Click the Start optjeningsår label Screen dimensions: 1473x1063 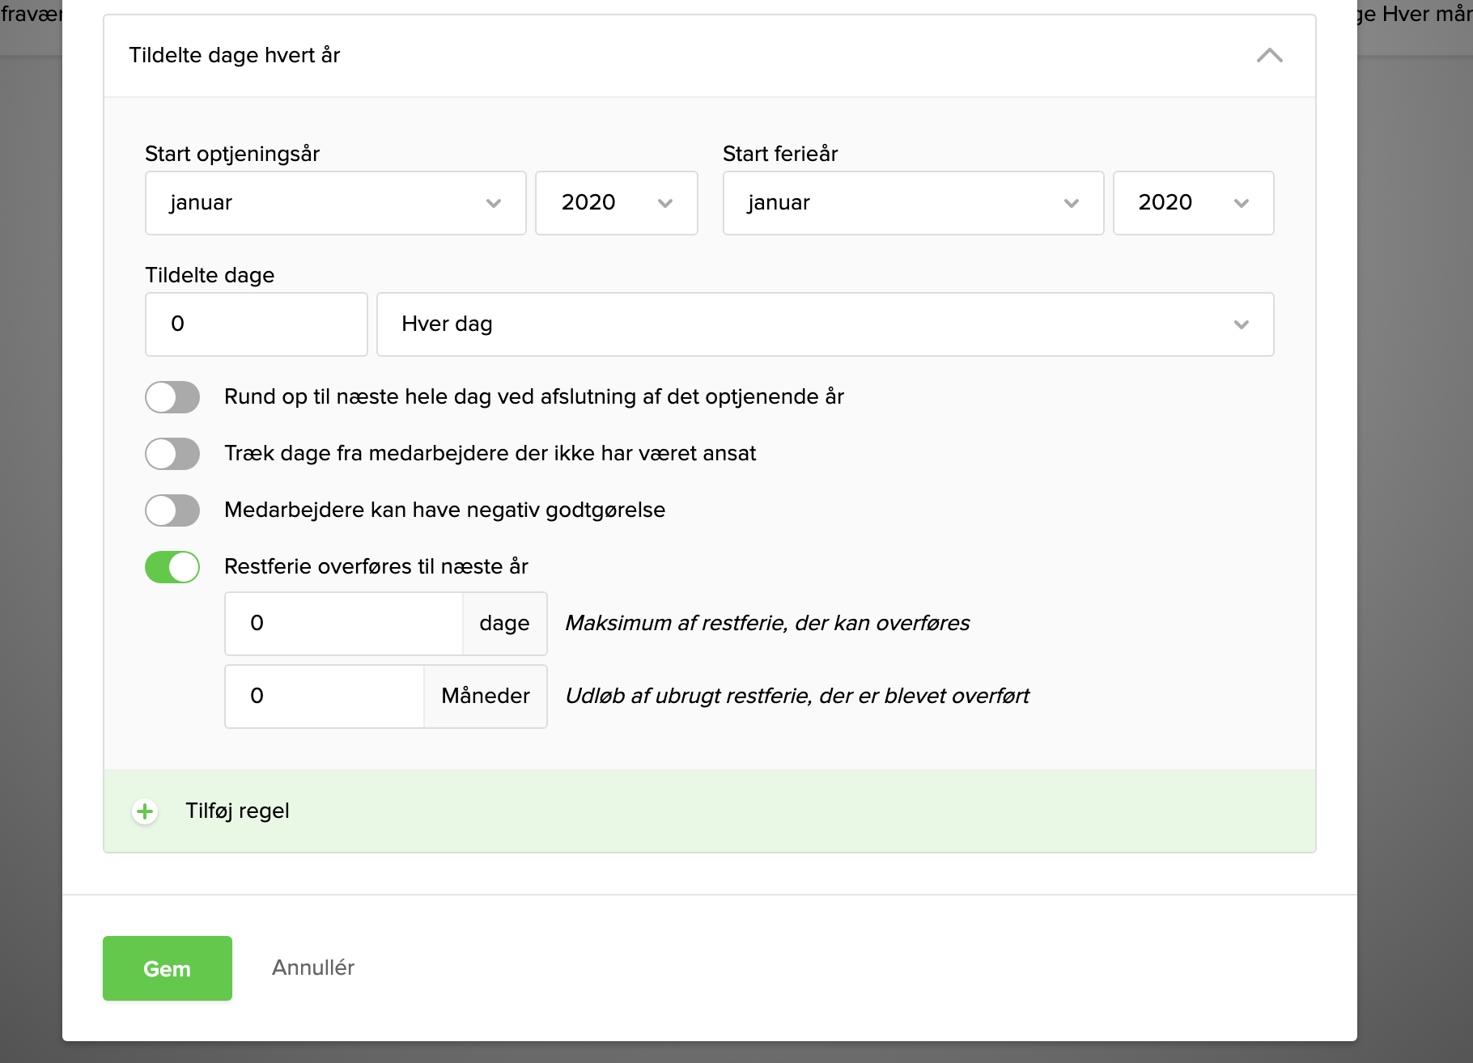coord(232,154)
